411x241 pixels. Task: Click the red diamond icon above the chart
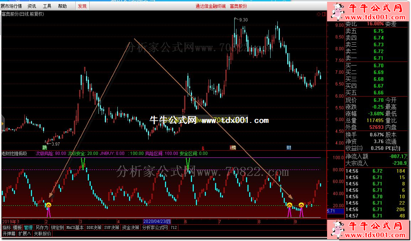click(x=319, y=14)
